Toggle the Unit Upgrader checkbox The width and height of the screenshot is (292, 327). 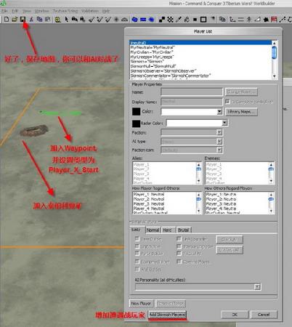point(179,239)
